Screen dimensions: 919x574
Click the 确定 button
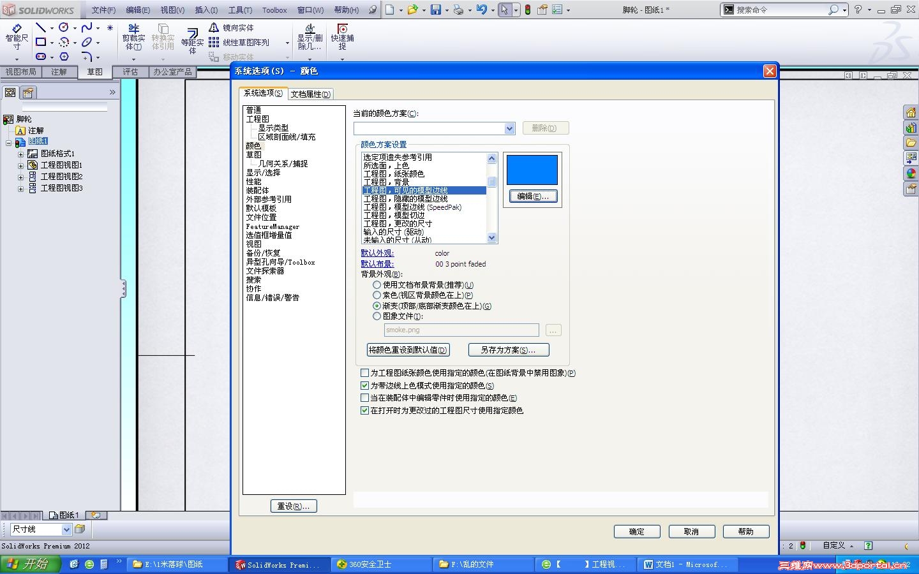(637, 532)
